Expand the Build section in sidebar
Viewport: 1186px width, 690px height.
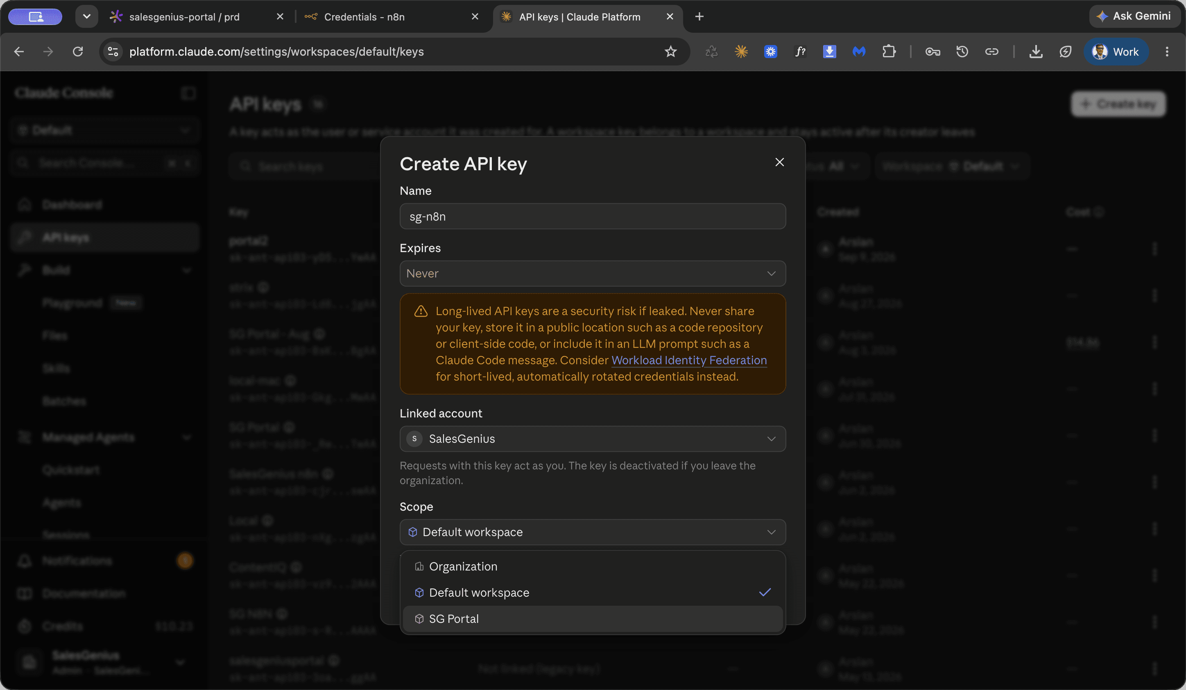point(104,270)
